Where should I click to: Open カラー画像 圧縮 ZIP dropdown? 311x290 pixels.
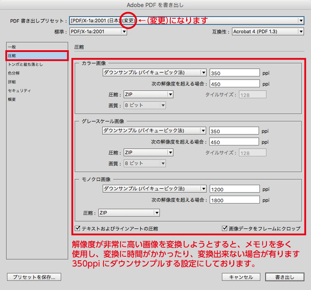pyautogui.click(x=149, y=94)
